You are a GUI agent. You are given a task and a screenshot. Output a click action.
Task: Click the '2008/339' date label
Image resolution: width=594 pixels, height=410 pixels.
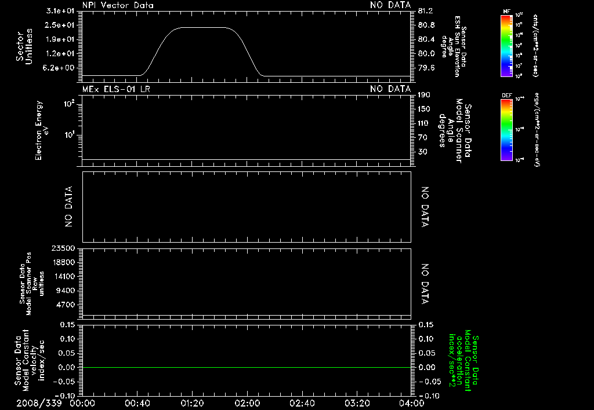click(x=39, y=403)
